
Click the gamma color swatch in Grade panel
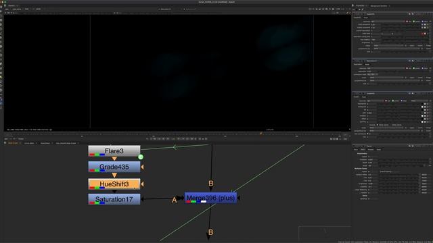pos(422,122)
